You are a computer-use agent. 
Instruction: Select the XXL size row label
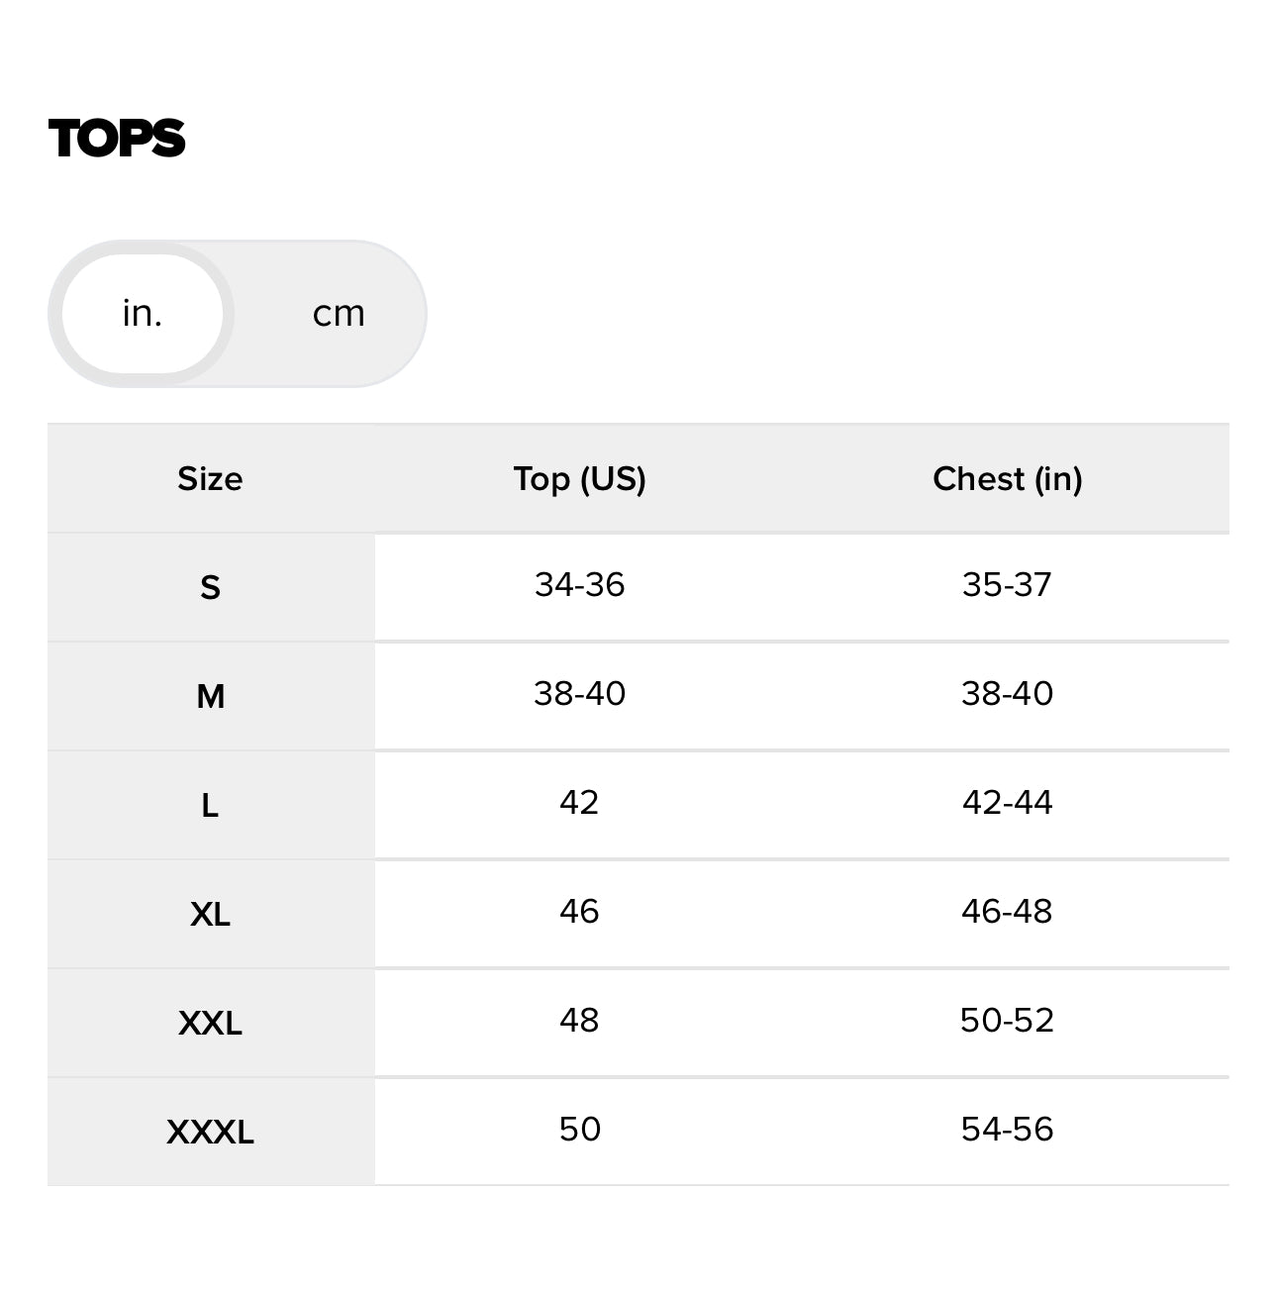click(210, 1023)
